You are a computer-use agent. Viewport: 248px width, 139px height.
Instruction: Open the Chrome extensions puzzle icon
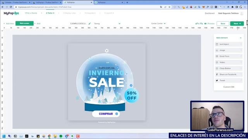click(232, 7)
